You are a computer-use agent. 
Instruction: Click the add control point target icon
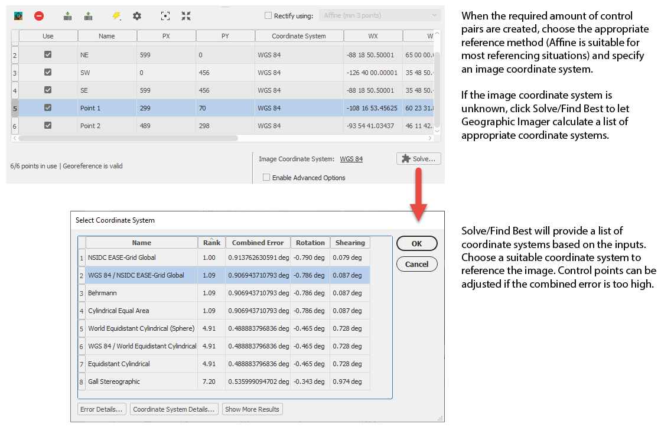tap(18, 16)
